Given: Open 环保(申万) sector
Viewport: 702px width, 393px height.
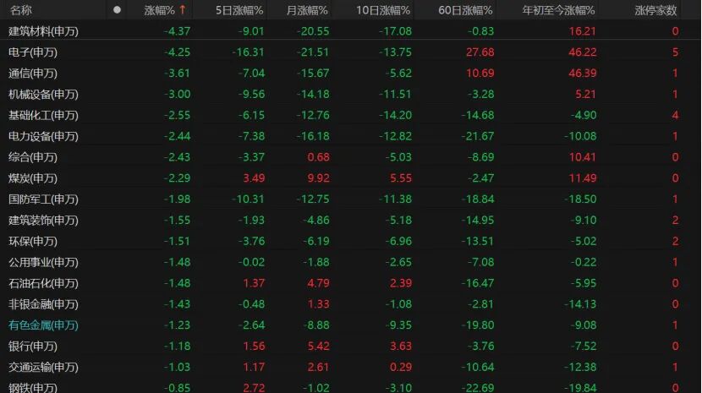Looking at the screenshot, I should click(33, 241).
